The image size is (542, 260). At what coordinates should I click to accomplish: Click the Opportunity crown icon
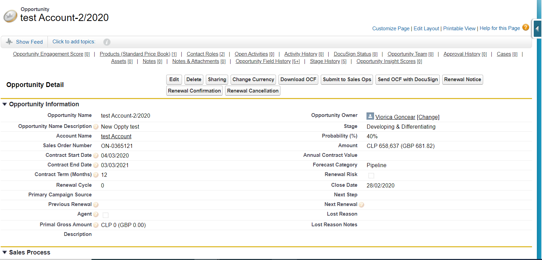click(10, 16)
